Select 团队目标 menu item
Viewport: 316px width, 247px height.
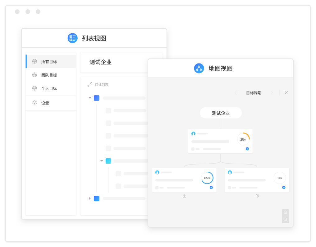51,75
